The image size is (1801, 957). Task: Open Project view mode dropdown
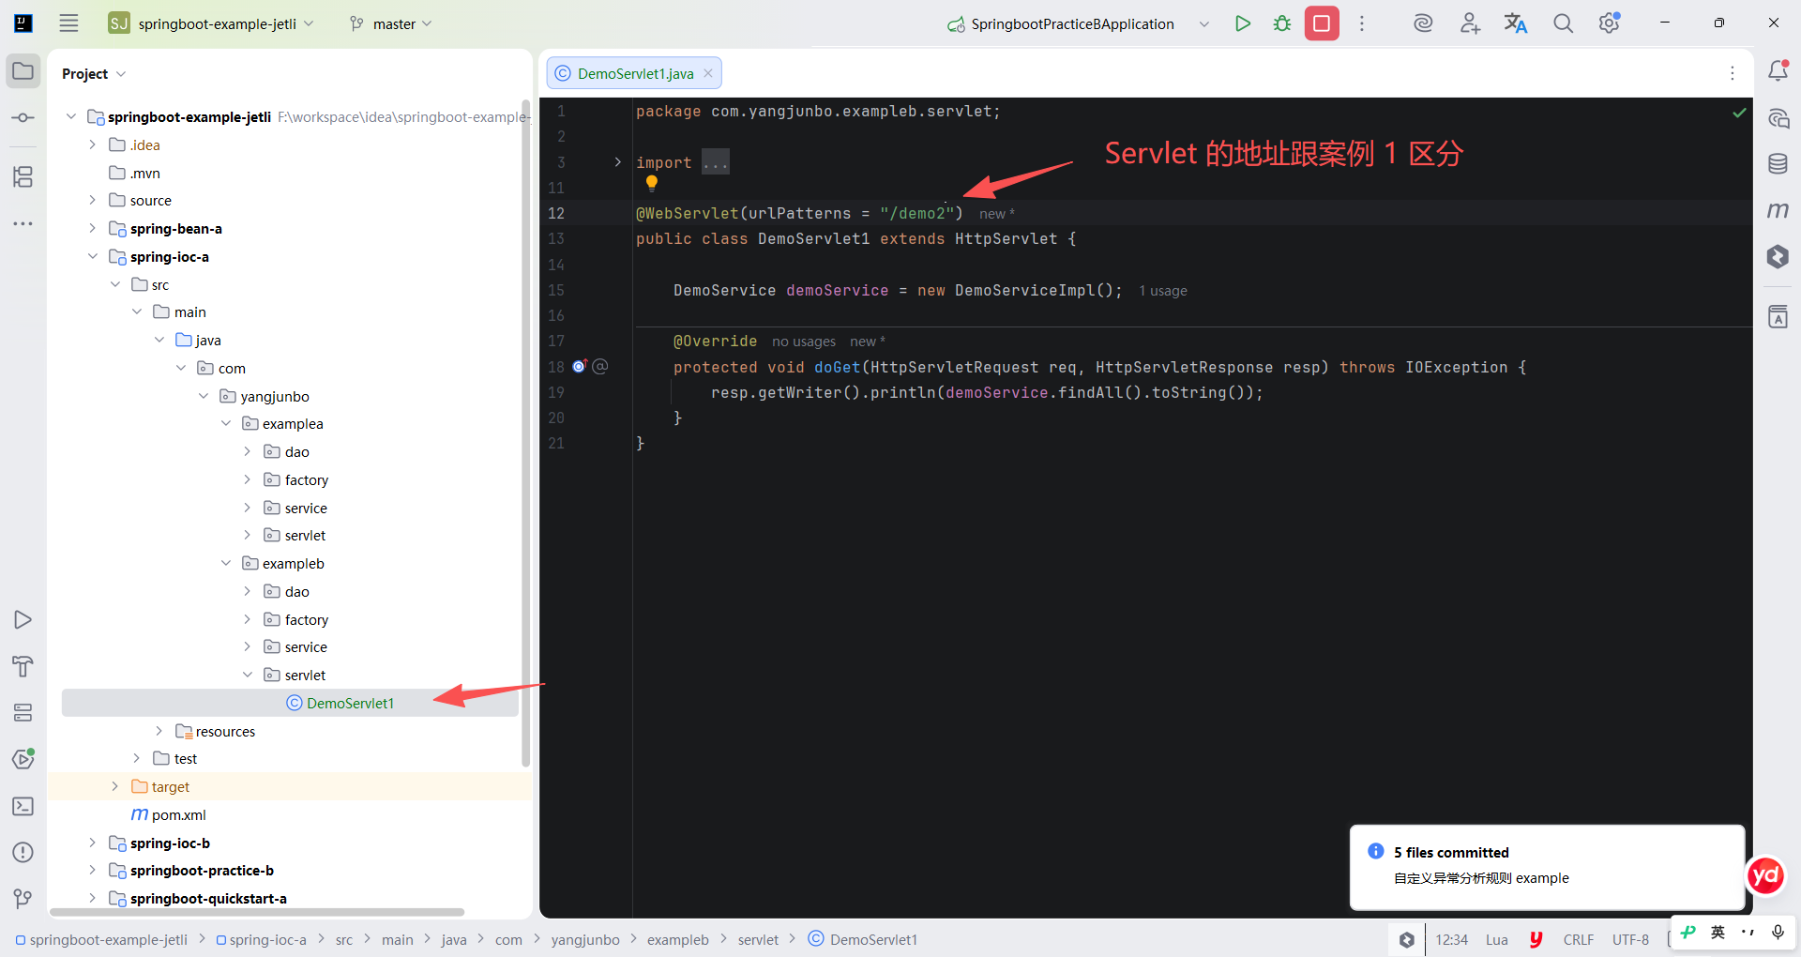pyautogui.click(x=94, y=73)
